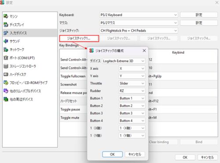Open the 1 (X軸) POV dropdown
220x163 pixels.
[x=132, y=128]
